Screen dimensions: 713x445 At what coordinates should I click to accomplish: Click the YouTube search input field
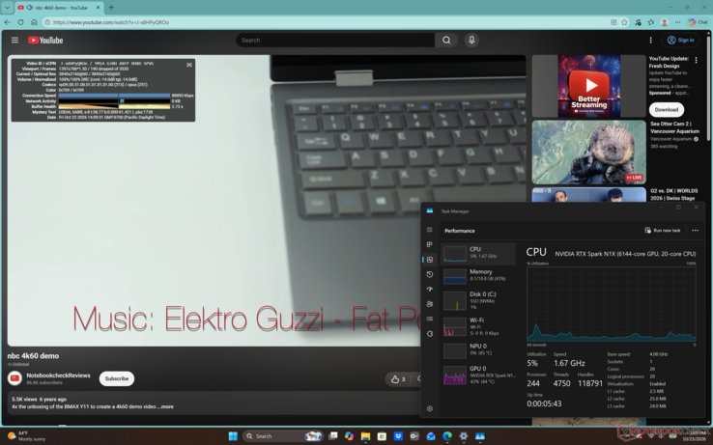coord(335,40)
